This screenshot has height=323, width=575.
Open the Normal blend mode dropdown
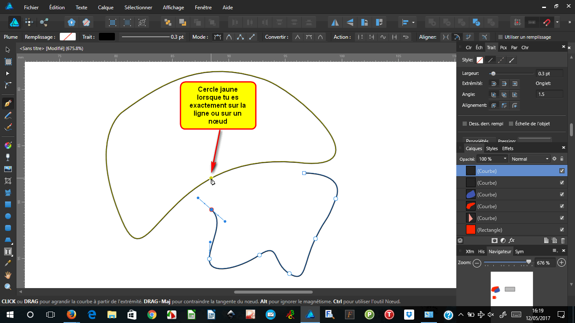click(530, 159)
